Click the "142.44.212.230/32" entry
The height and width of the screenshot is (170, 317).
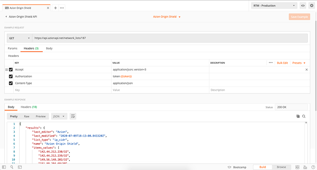pyautogui.click(x=54, y=152)
